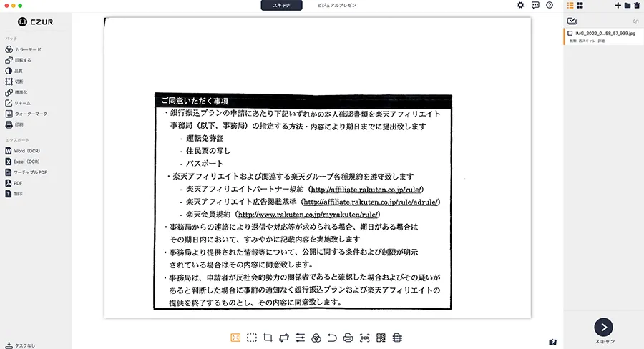
Task: Click 削除 under the IMG file
Action: pyautogui.click(x=572, y=41)
